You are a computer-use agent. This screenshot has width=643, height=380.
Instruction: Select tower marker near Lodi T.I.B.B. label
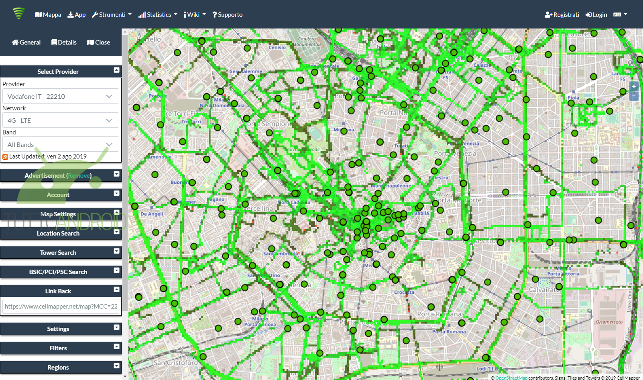486,358
